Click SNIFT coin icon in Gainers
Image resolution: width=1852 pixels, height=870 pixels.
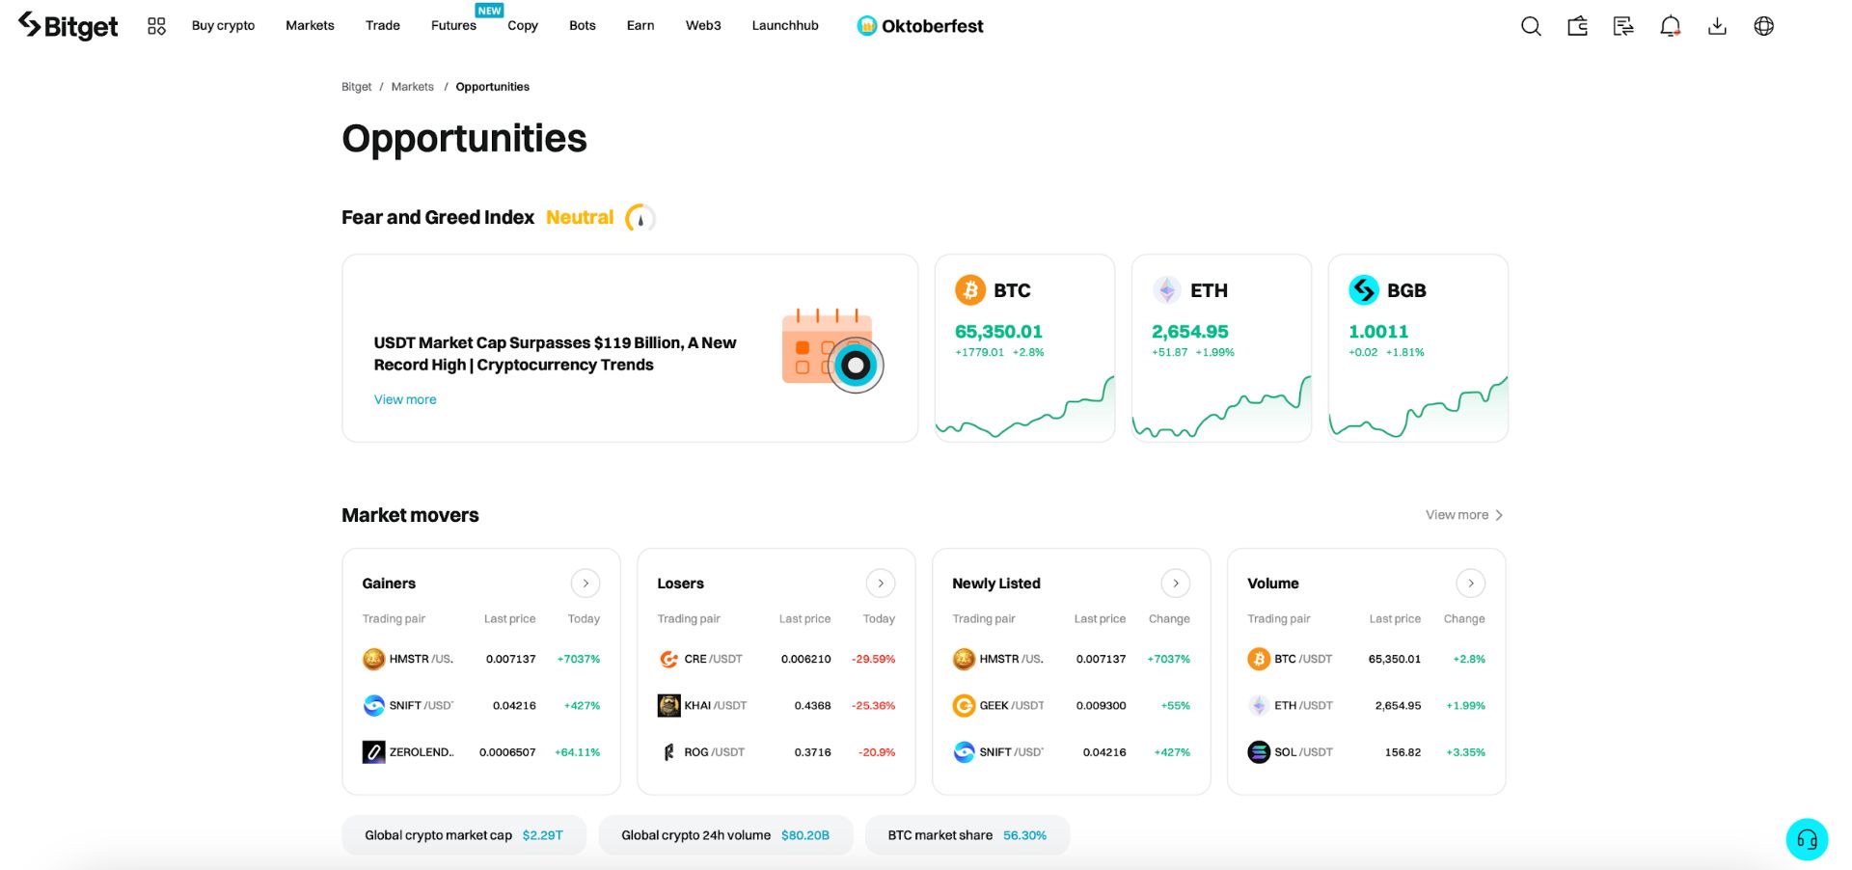(373, 705)
